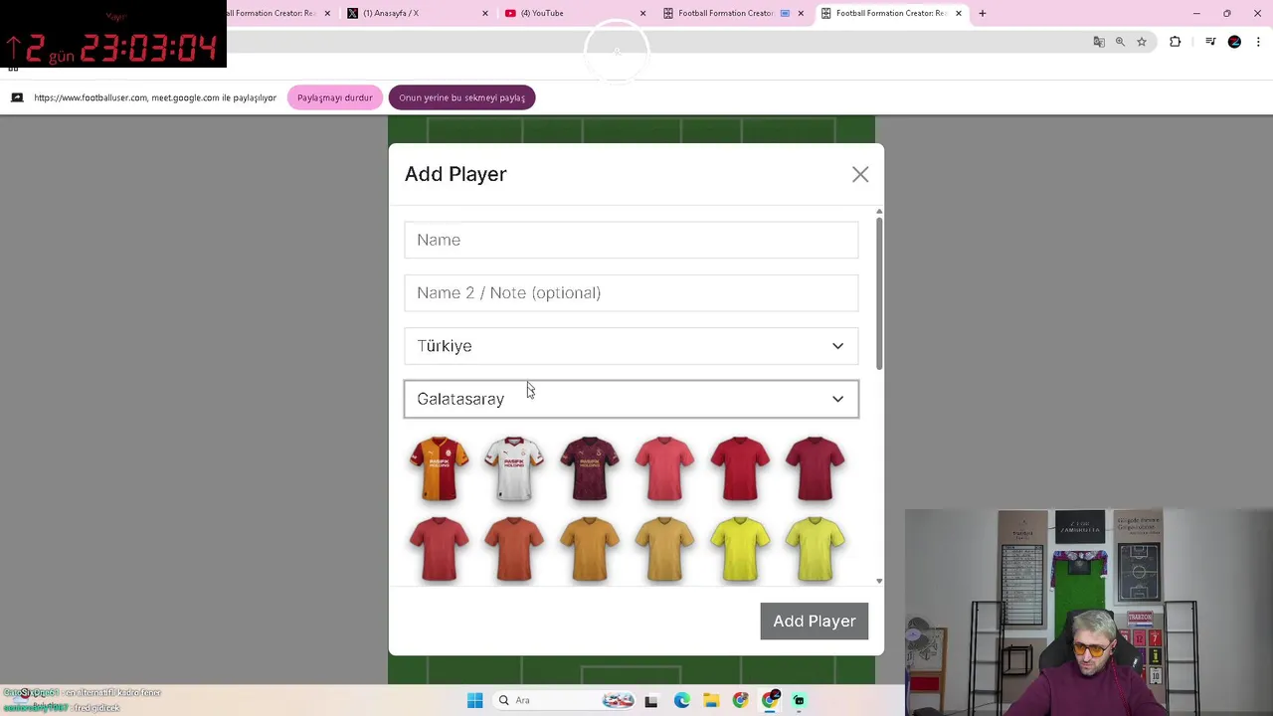Screen dimensions: 1273x716
Task: Select the Galatasaray orange-red home jersey
Action: 439,468
